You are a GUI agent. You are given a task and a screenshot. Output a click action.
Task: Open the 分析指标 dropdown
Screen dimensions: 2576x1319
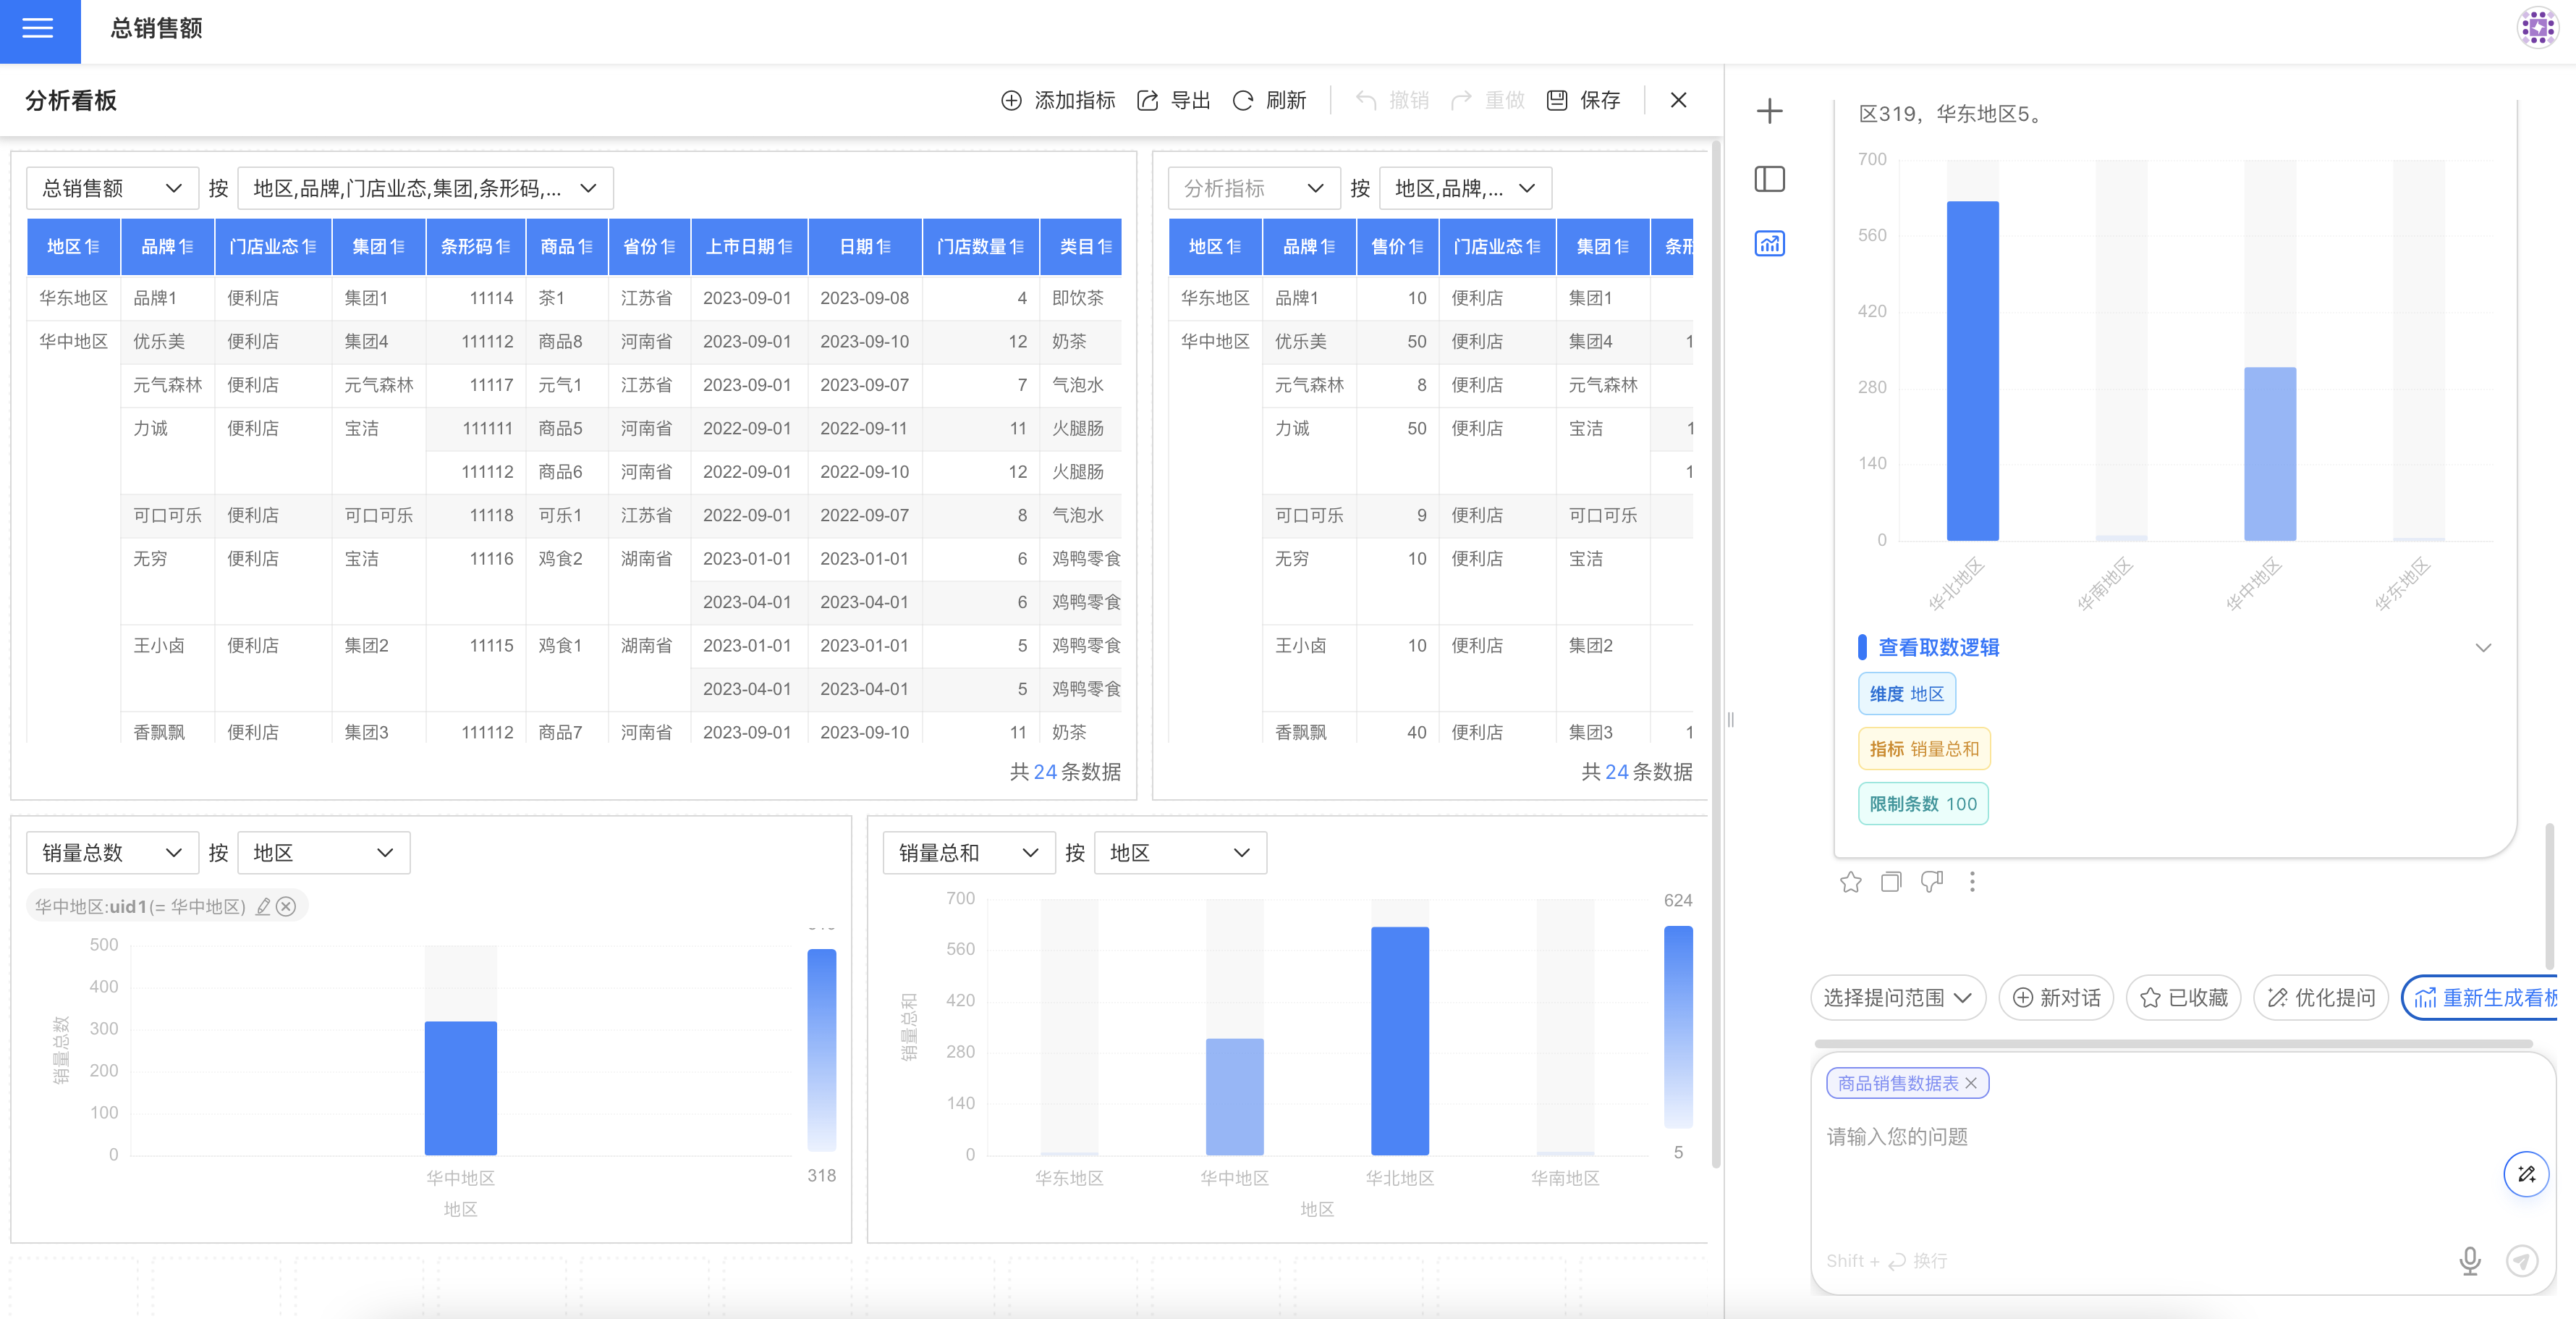tap(1254, 188)
